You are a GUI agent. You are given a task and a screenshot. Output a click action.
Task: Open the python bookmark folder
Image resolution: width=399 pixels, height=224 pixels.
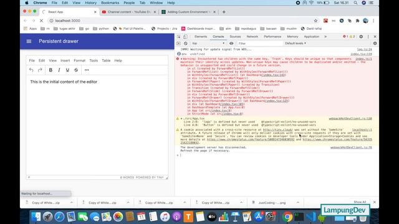(101, 29)
